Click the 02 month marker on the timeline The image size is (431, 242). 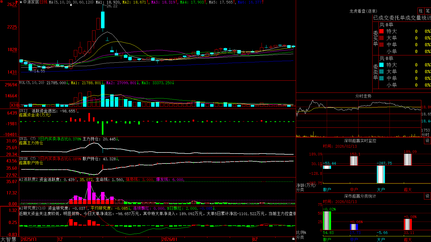tap(255, 239)
